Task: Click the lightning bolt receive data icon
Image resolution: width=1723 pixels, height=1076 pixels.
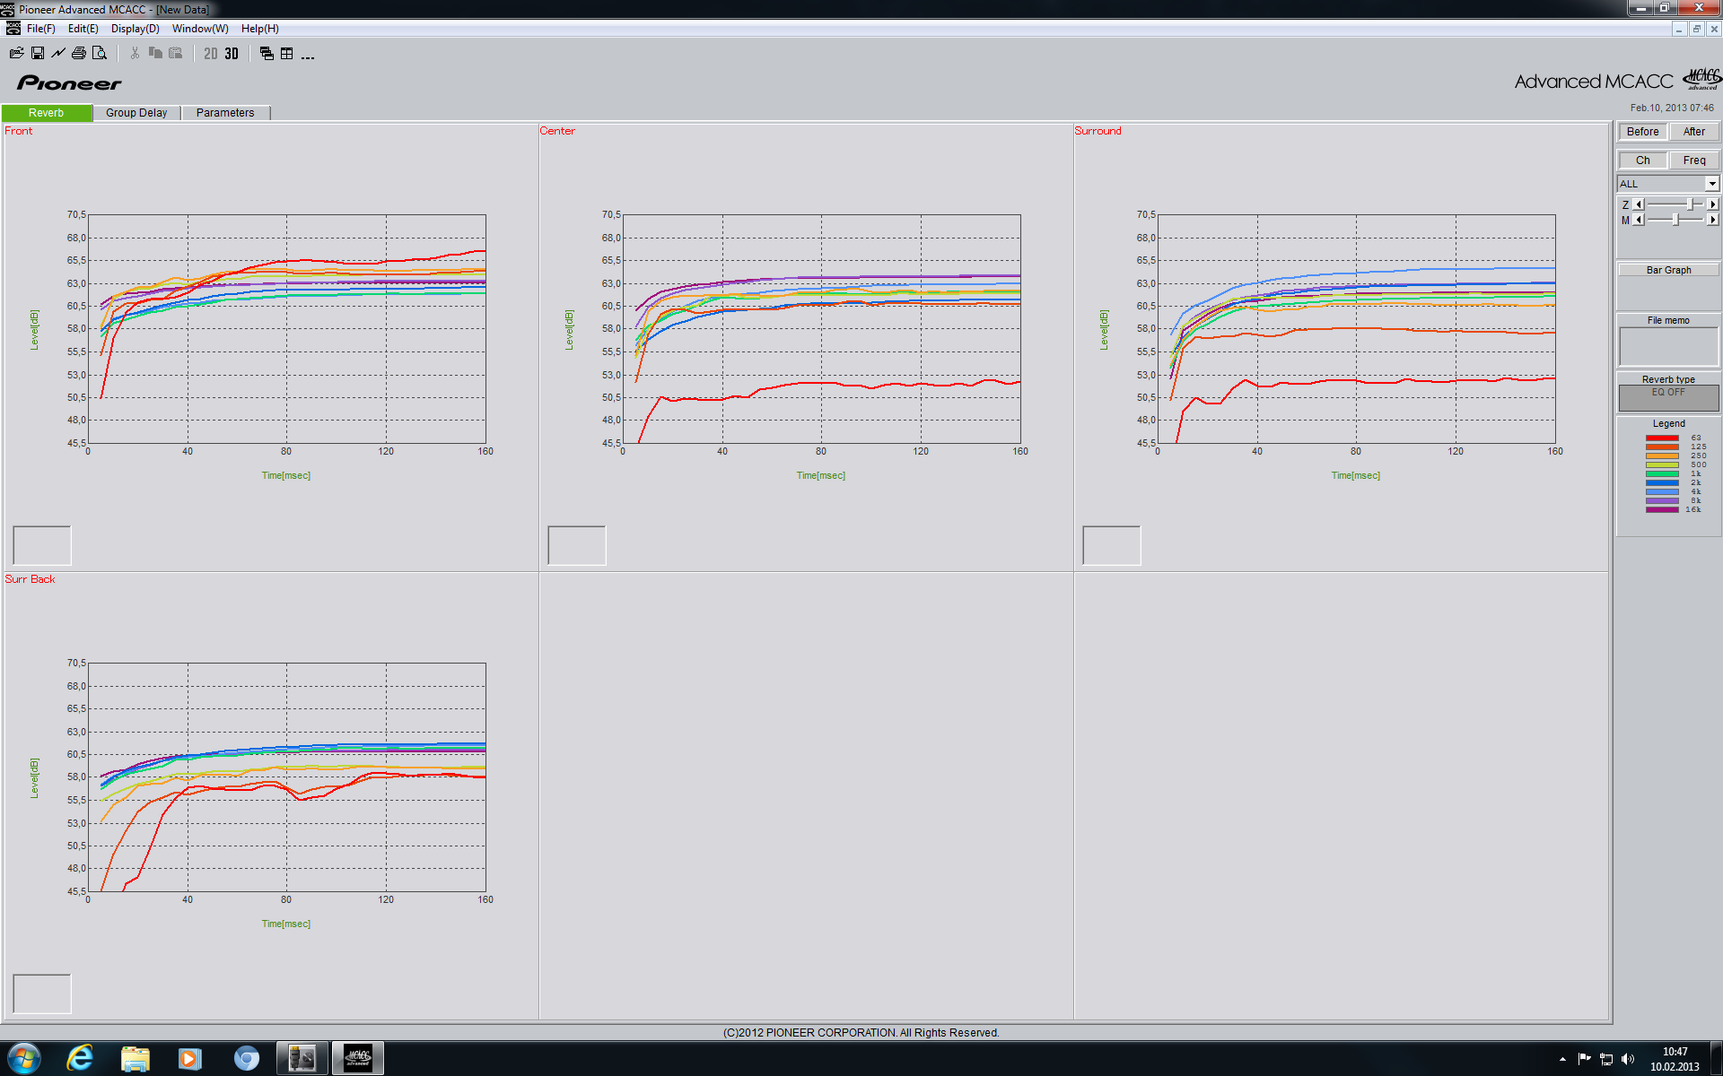Action: pyautogui.click(x=58, y=54)
